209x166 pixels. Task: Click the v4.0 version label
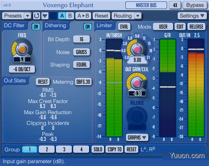[7, 5]
